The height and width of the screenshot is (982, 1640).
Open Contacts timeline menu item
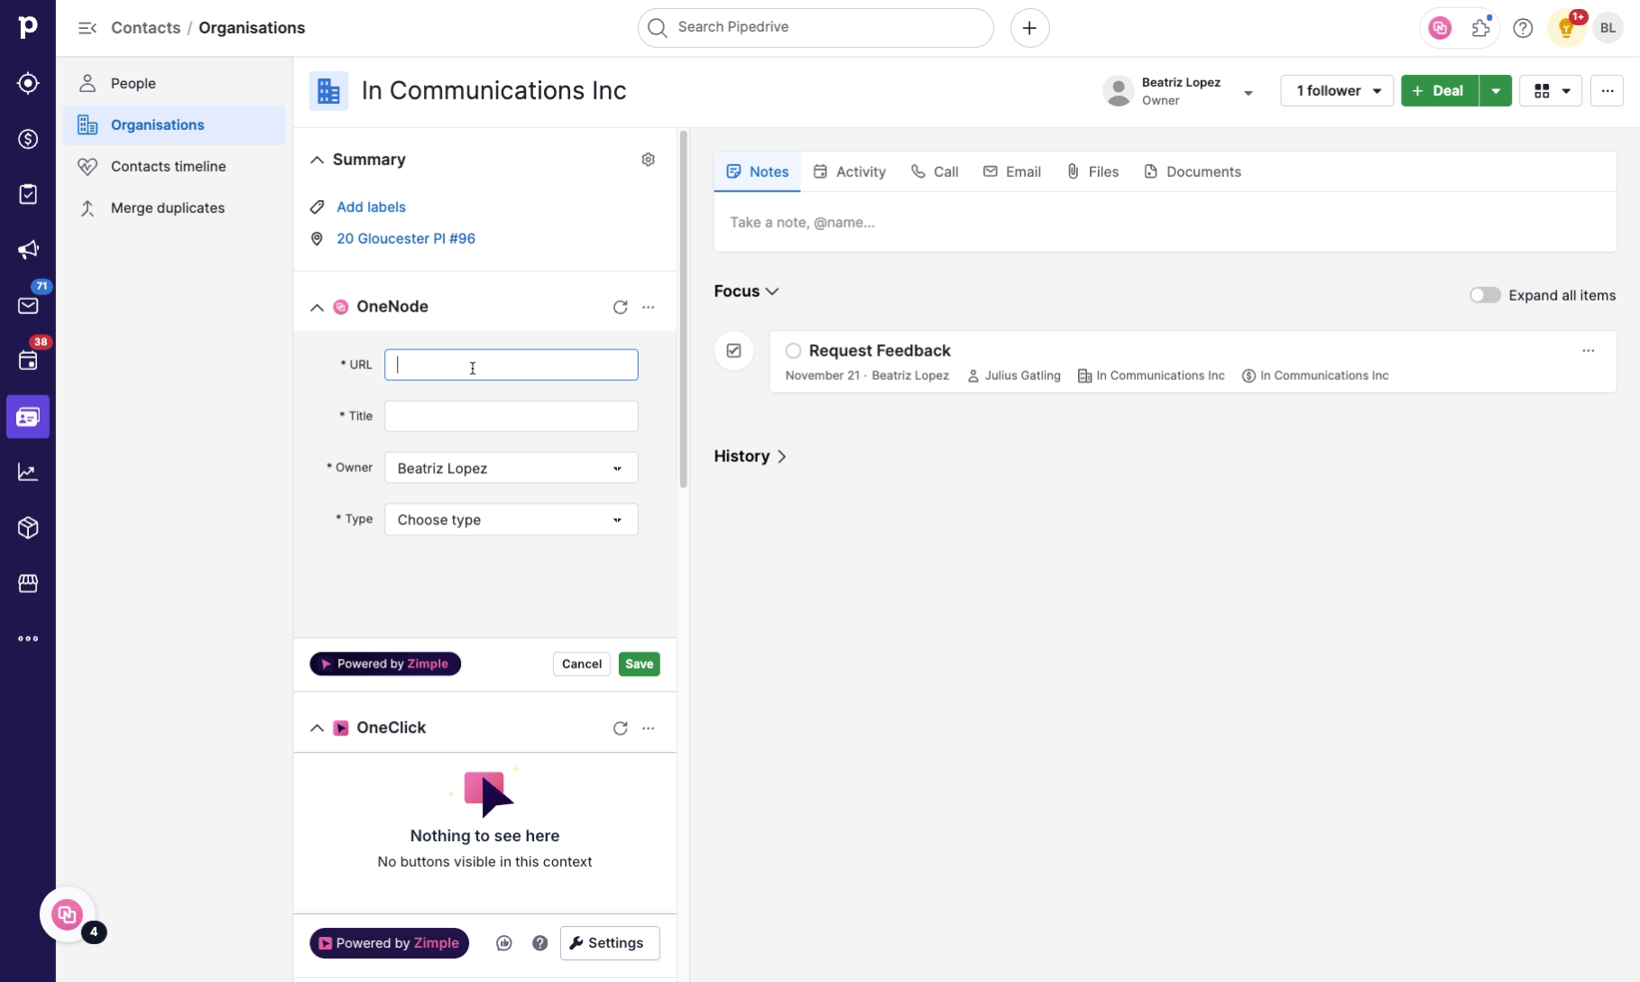174,166
